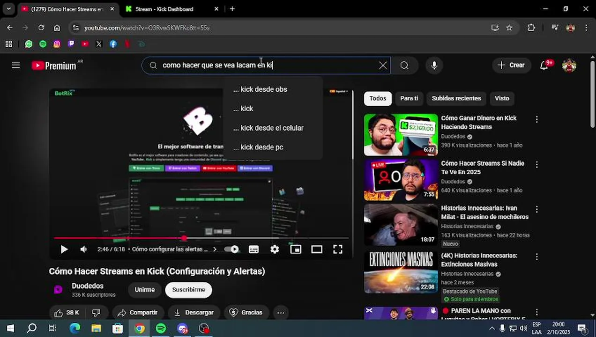Switch to miniplayer mode

tap(296, 249)
